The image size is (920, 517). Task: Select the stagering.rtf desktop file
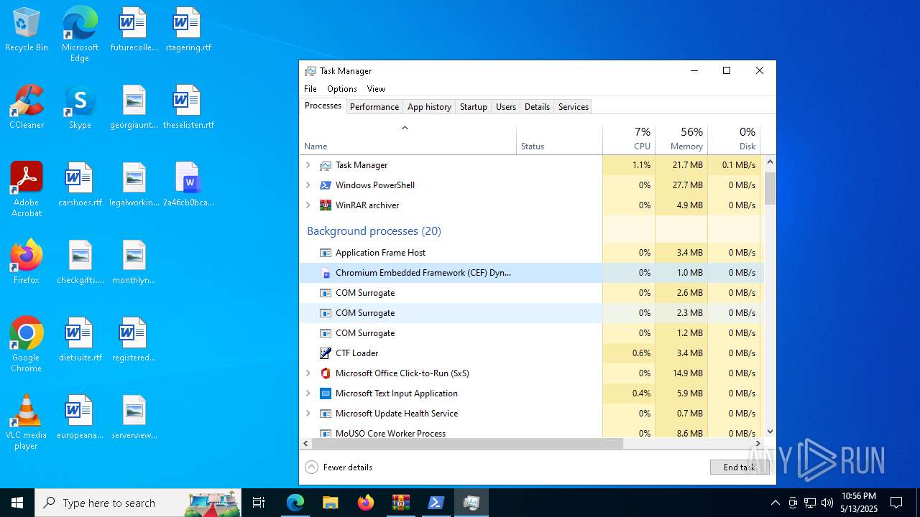188,29
